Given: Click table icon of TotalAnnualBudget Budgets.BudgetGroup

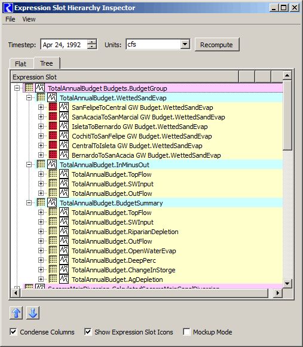Looking at the screenshot, I should tap(29, 88).
